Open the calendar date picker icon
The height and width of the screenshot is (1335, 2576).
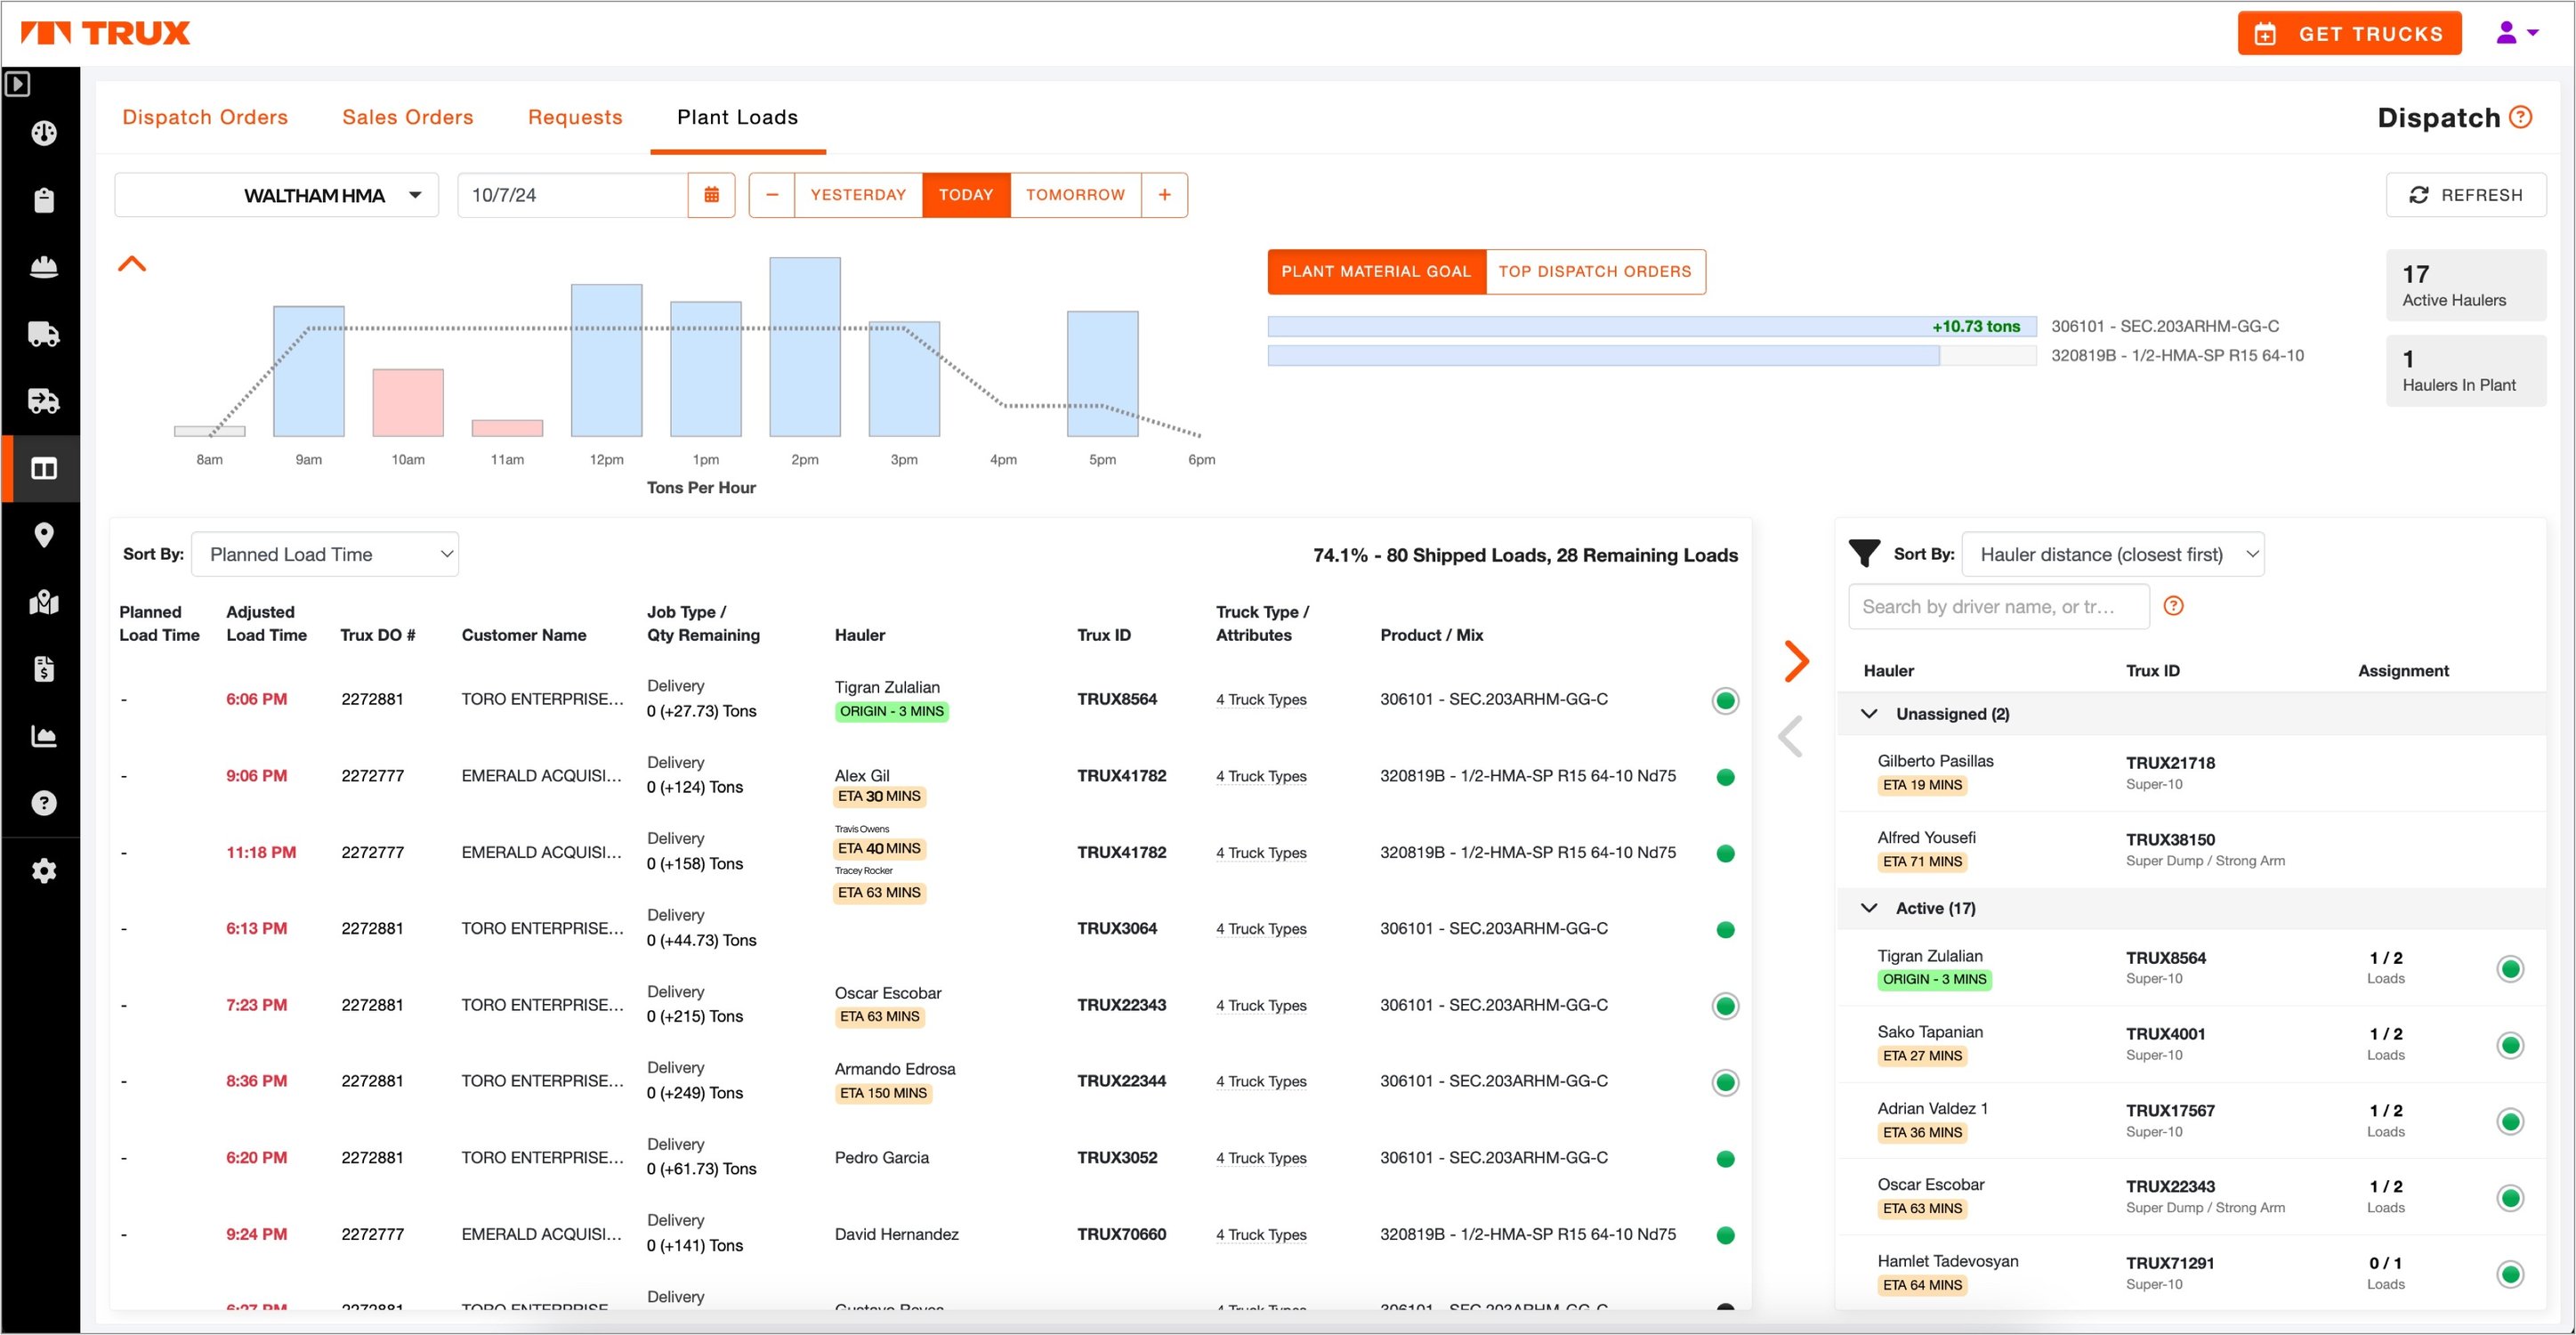pos(711,195)
